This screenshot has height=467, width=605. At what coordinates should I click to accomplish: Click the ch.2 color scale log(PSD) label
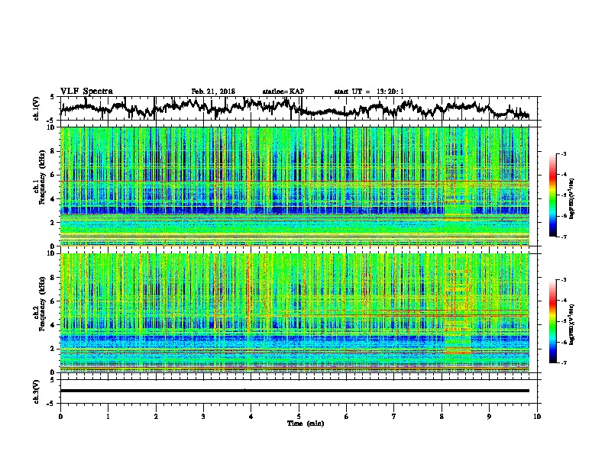click(572, 324)
